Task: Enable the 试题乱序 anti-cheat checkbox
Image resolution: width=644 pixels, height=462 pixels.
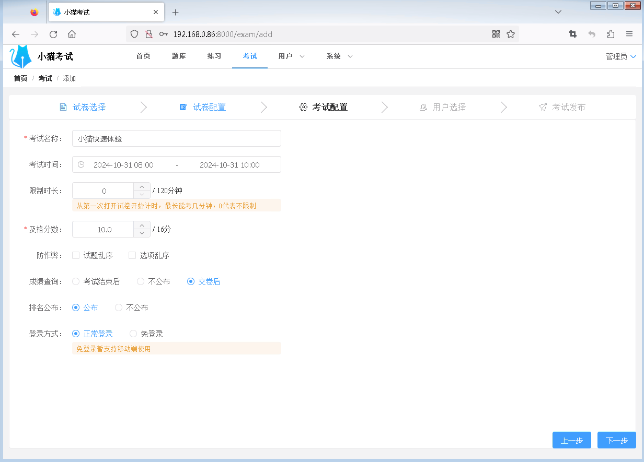Action: coord(75,255)
